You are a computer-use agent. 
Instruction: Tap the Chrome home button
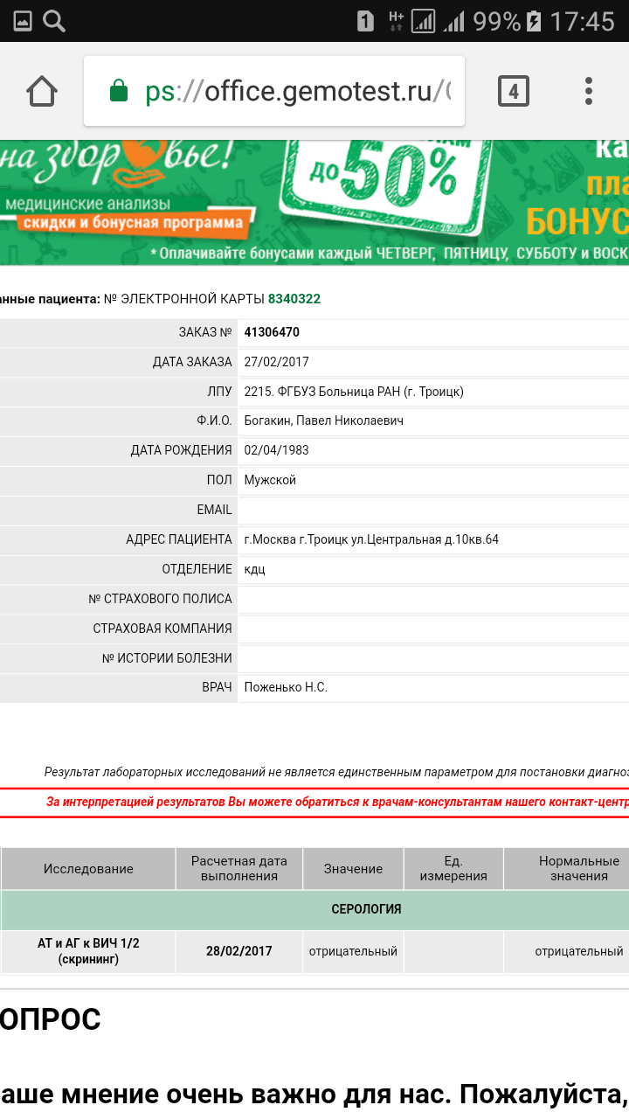[x=42, y=91]
